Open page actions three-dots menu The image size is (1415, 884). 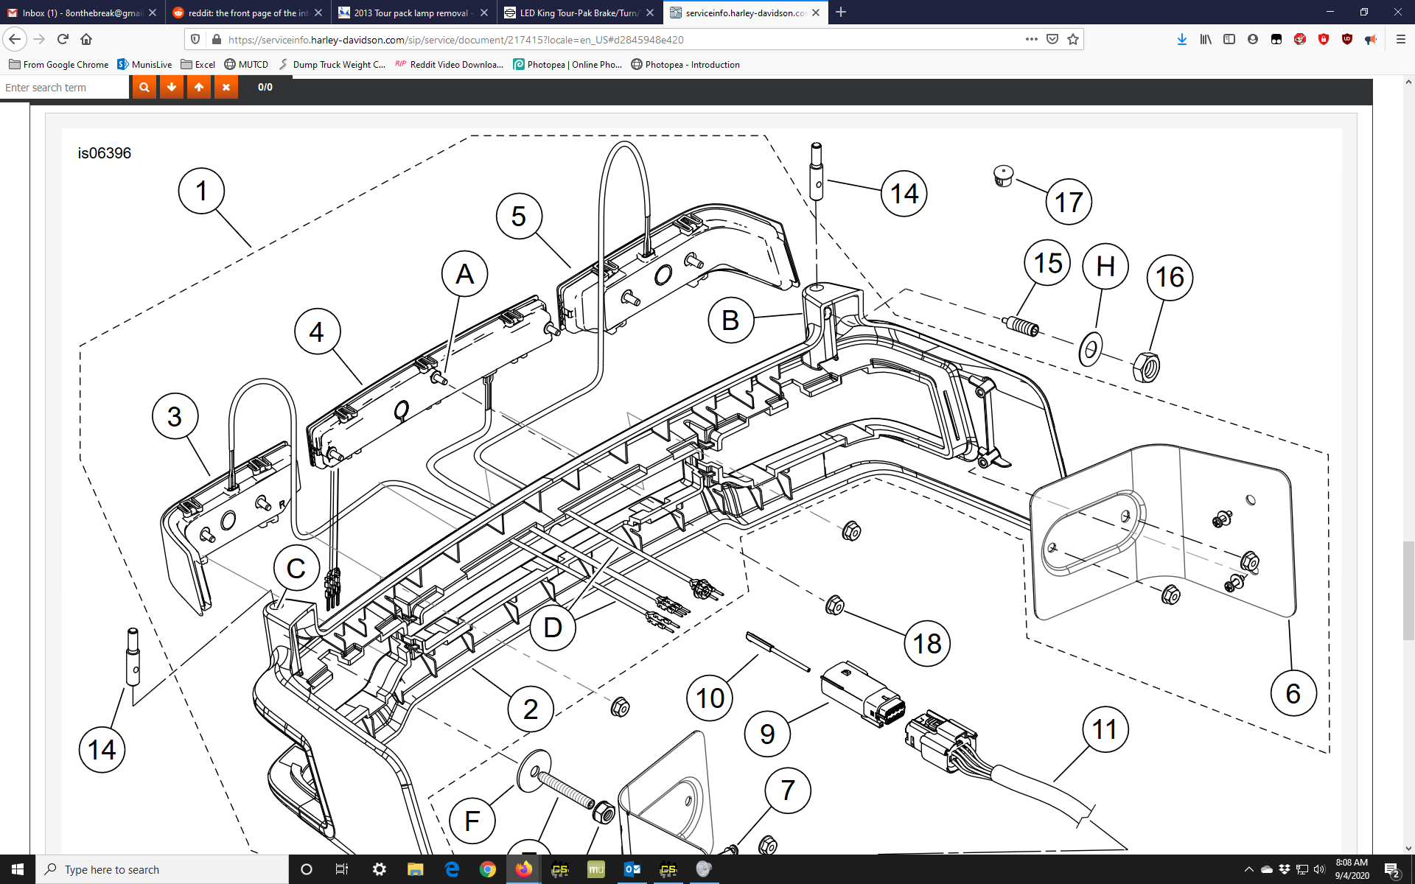point(1031,39)
